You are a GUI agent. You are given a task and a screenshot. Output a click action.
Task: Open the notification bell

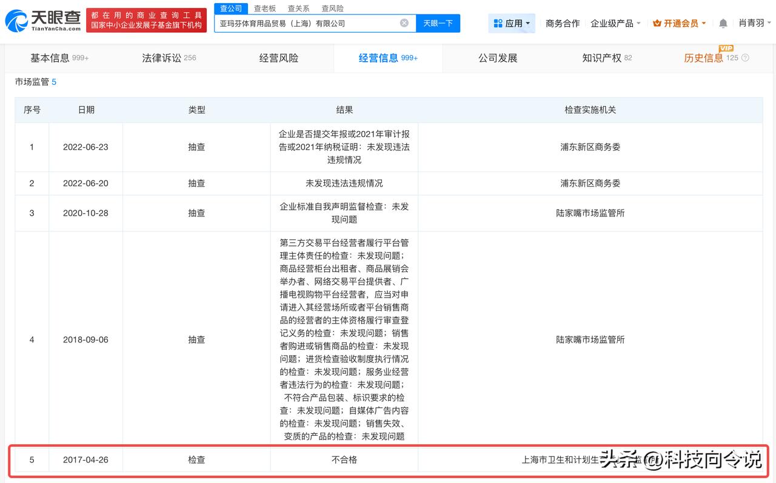[x=723, y=24]
